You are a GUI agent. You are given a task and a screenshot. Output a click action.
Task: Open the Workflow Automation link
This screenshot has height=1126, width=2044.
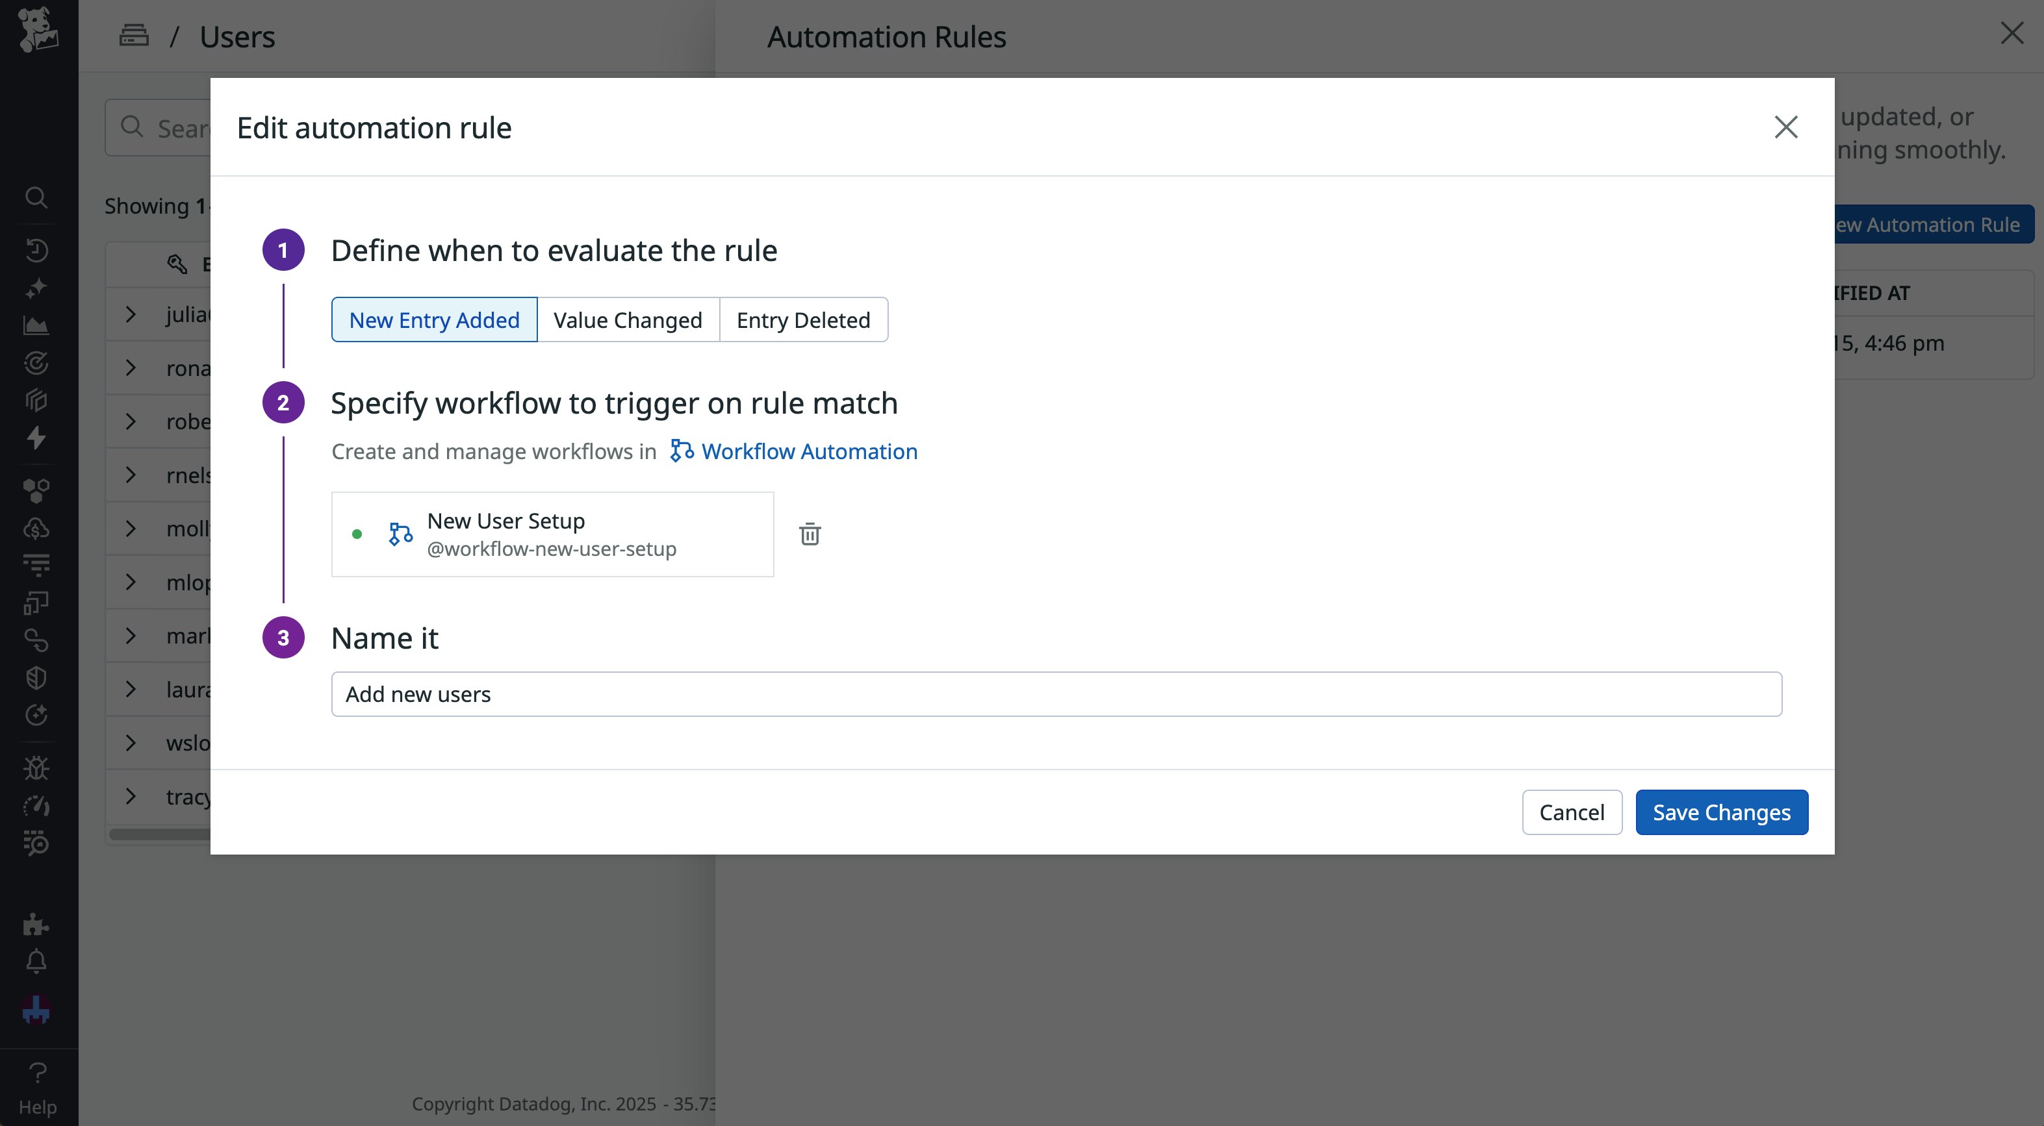pos(808,451)
